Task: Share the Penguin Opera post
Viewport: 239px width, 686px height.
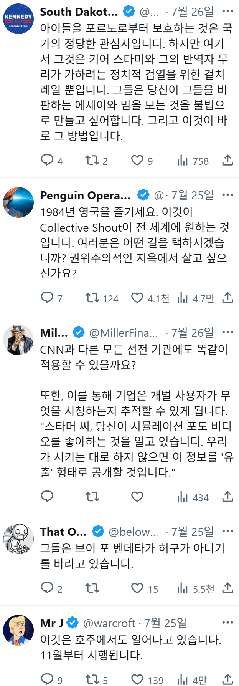Action: 227,298
